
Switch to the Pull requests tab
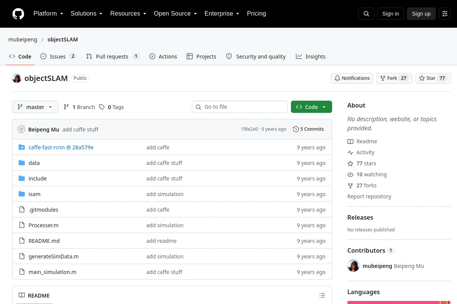(113, 56)
